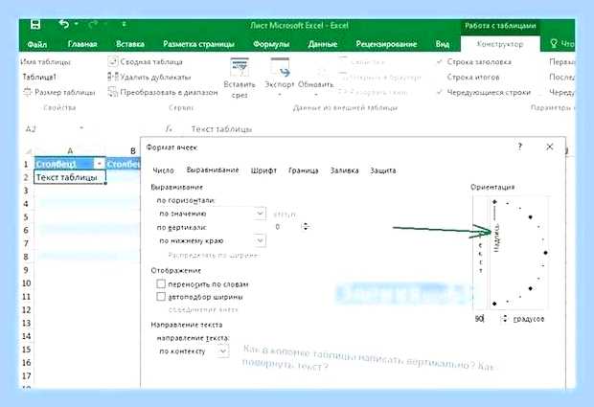This screenshot has height=407, width=594.
Task: Enable переносить по словам checkbox
Action: coord(161,284)
